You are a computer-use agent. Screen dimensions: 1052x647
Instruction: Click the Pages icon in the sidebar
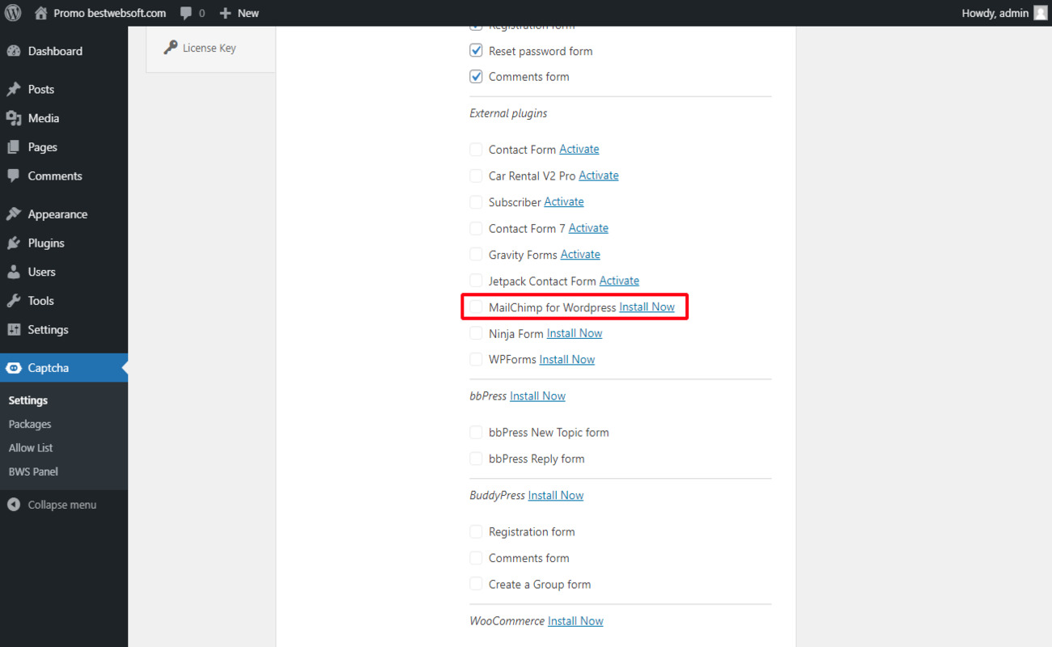pos(14,147)
